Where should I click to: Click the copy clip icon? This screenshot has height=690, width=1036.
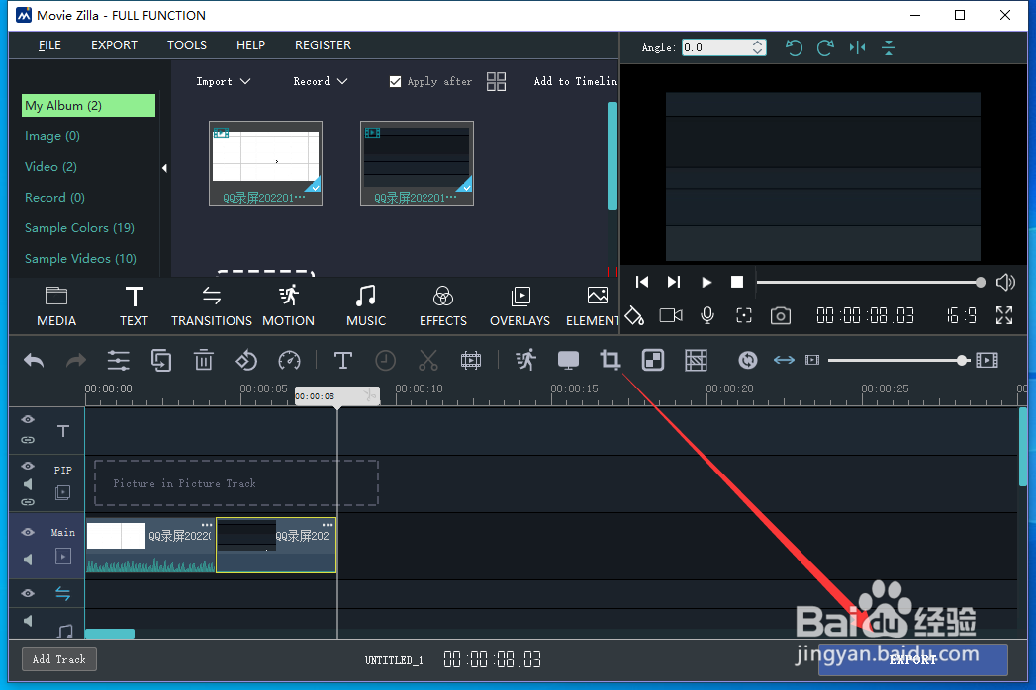tap(161, 361)
